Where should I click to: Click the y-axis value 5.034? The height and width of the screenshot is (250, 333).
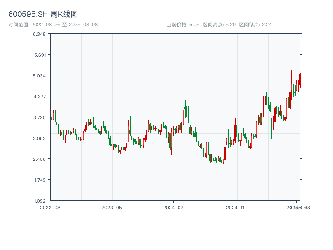[39, 76]
